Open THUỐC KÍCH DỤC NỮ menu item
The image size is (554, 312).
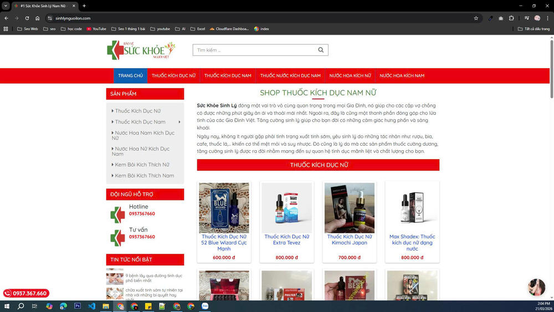click(173, 75)
